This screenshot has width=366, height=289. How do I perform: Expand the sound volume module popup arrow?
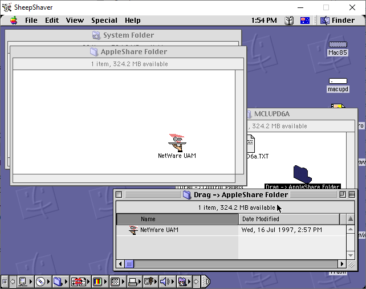(173, 282)
